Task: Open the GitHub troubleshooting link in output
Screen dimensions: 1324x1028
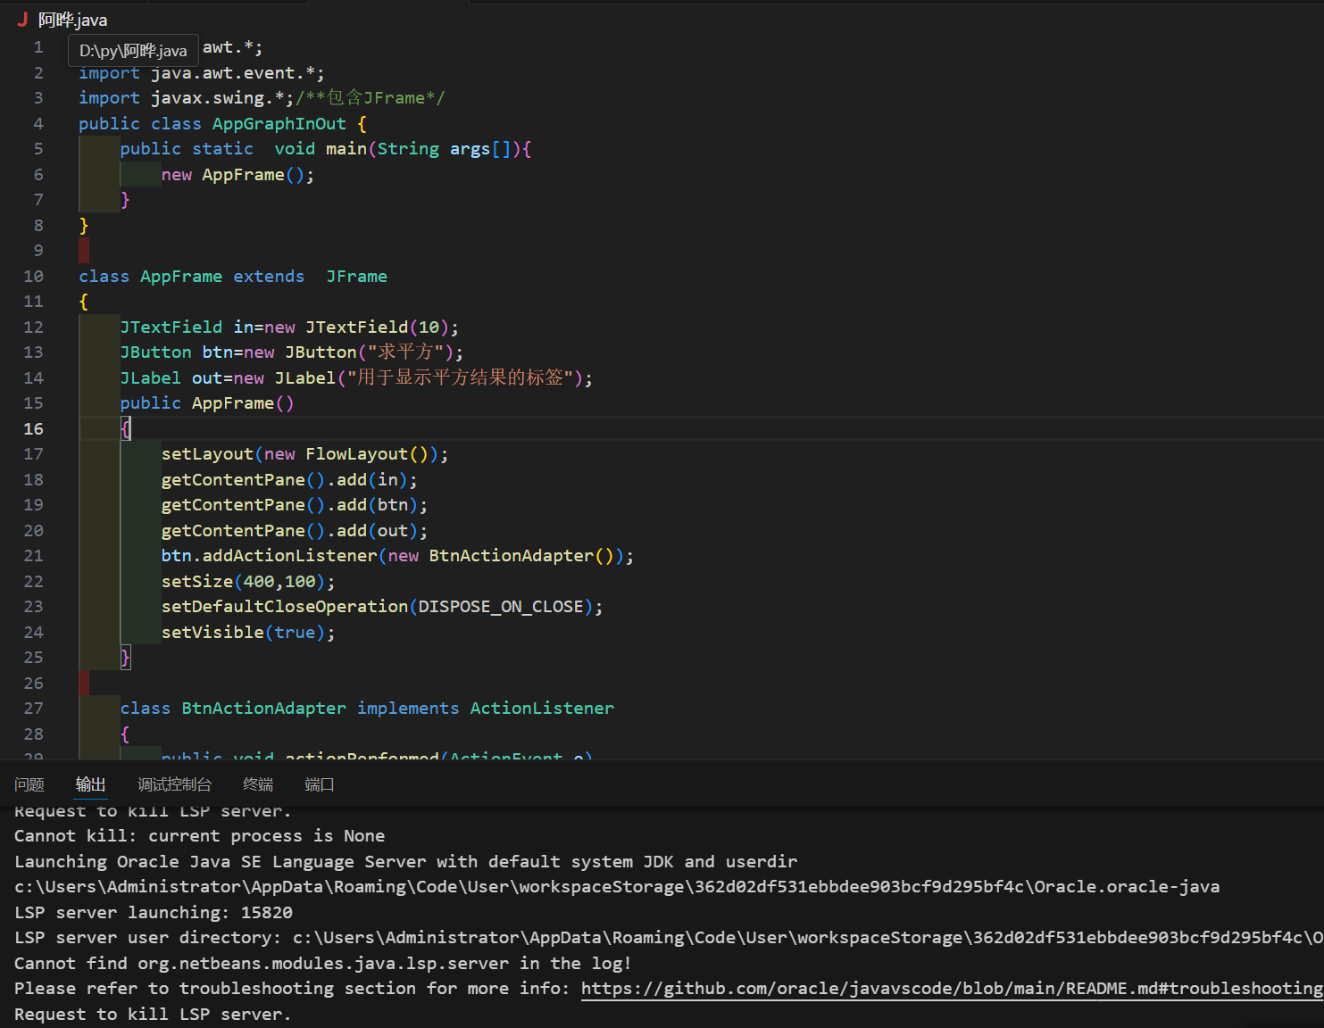Action: click(952, 989)
